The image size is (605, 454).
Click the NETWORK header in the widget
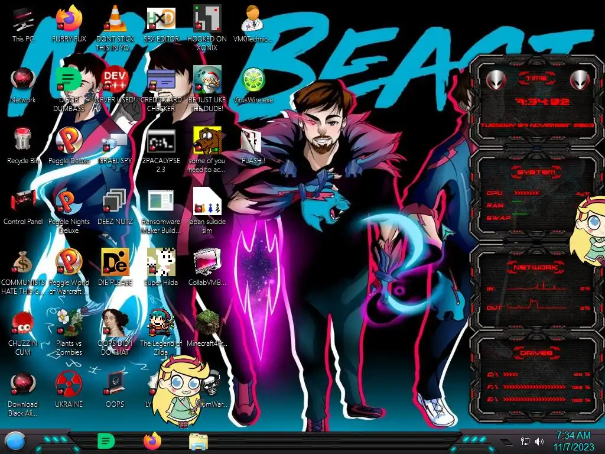[536, 267]
